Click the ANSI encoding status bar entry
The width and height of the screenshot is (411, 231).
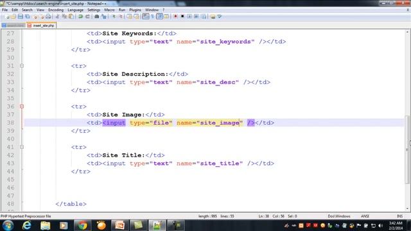365,216
